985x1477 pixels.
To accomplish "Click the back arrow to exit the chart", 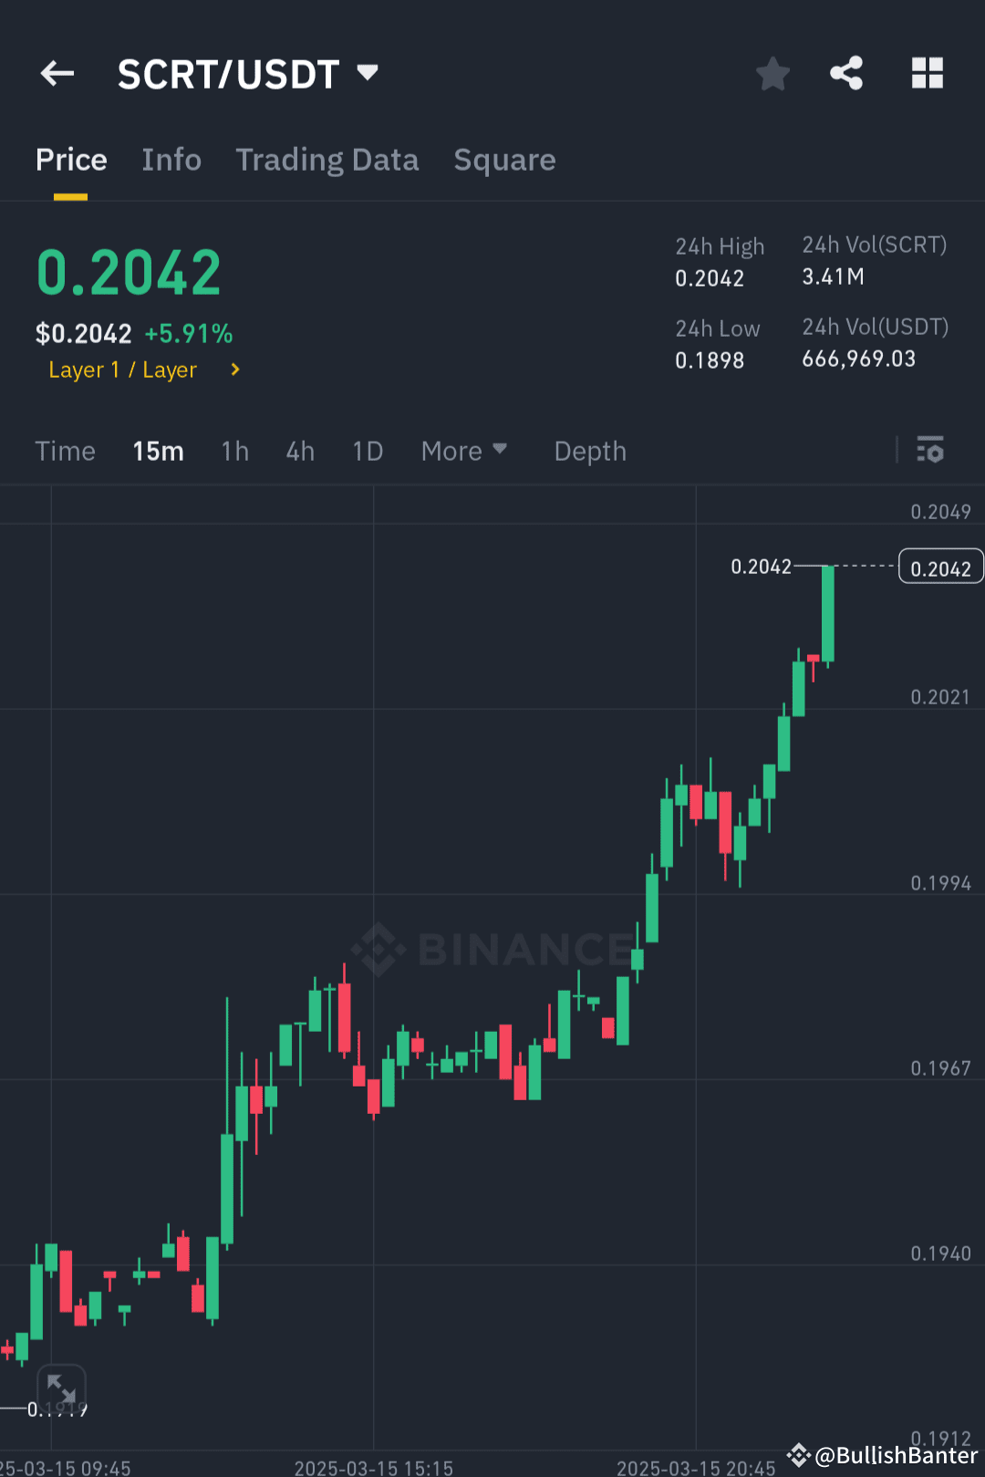I will click(57, 73).
